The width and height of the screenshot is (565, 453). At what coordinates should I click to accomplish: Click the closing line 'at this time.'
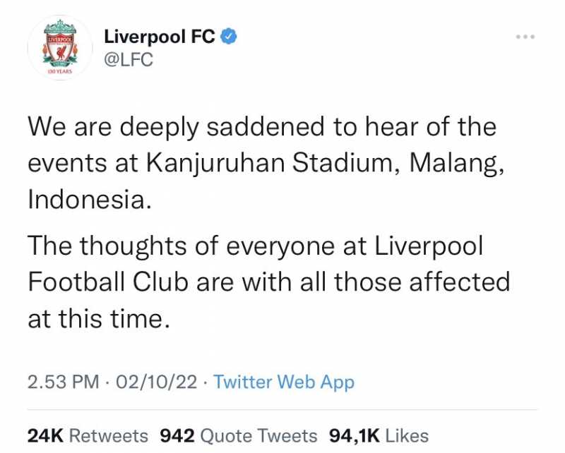99,318
